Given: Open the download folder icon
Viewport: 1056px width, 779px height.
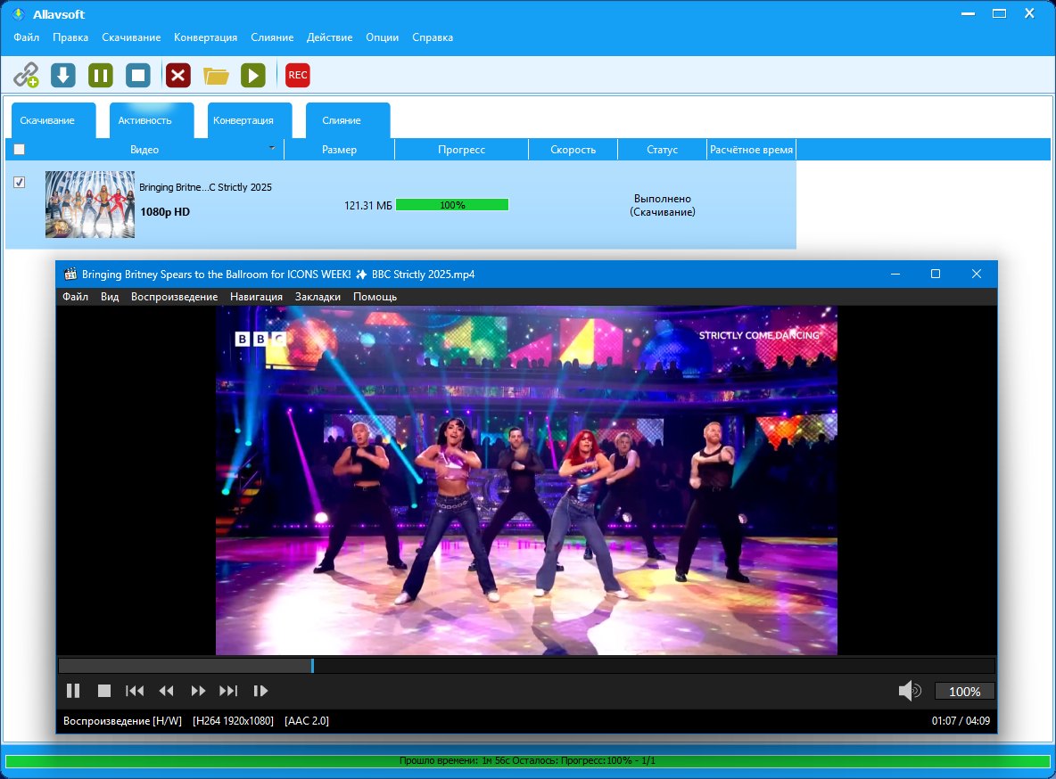Looking at the screenshot, I should (216, 76).
